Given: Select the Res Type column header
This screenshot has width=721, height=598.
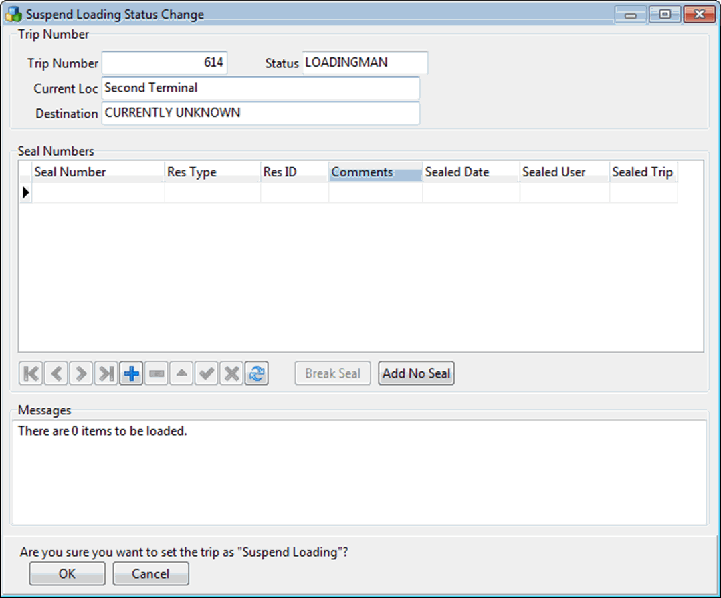Looking at the screenshot, I should tap(213, 172).
